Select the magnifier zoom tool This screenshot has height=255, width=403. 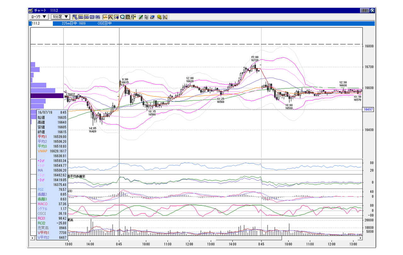122,17
